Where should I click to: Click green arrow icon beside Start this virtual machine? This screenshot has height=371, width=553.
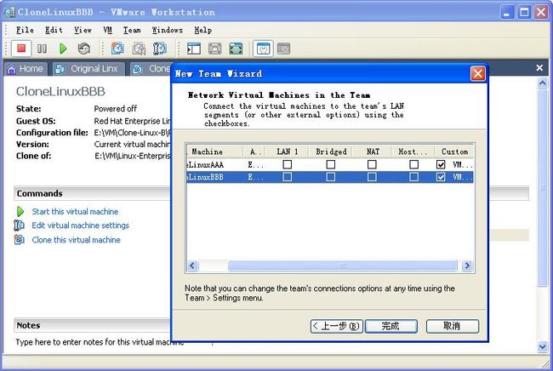tap(20, 212)
